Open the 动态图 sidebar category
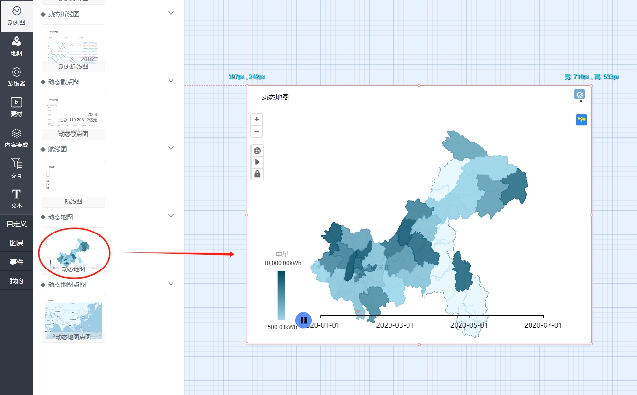Screen dimensions: 637x395 point(17,16)
